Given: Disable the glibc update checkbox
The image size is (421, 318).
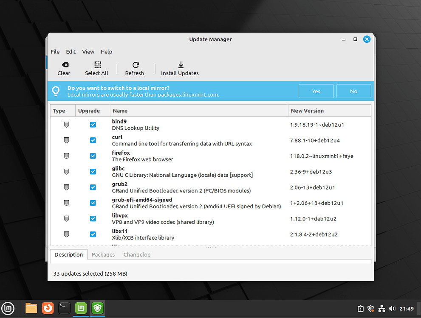Looking at the screenshot, I should coord(93,171).
